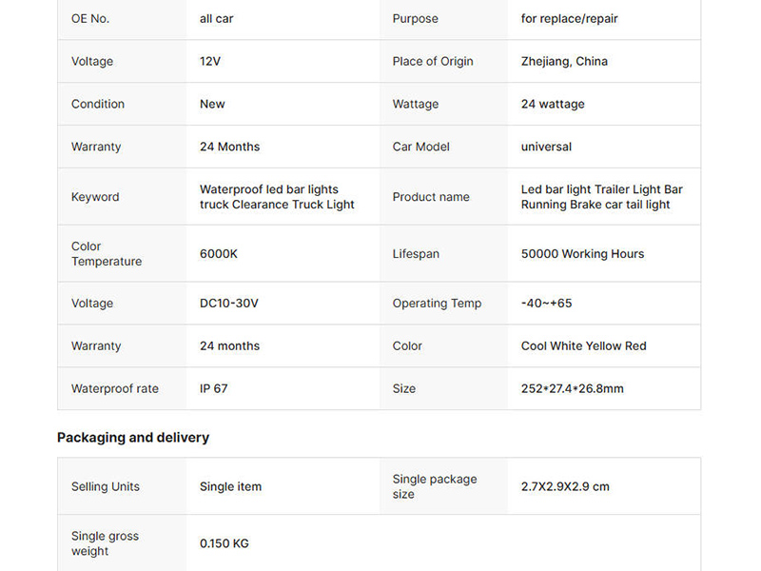The height and width of the screenshot is (571, 761).
Task: Select the "universal" car model value
Action: click(x=546, y=148)
